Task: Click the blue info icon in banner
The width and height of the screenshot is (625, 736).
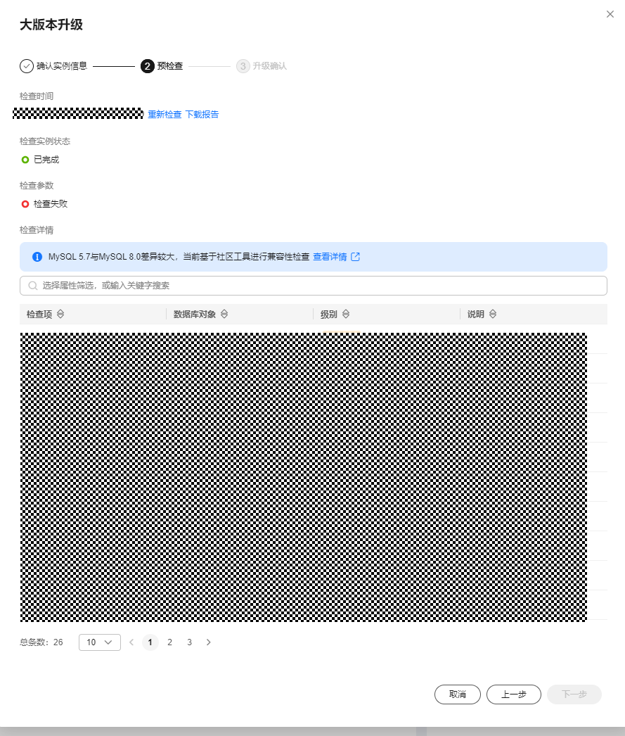Action: 37,257
